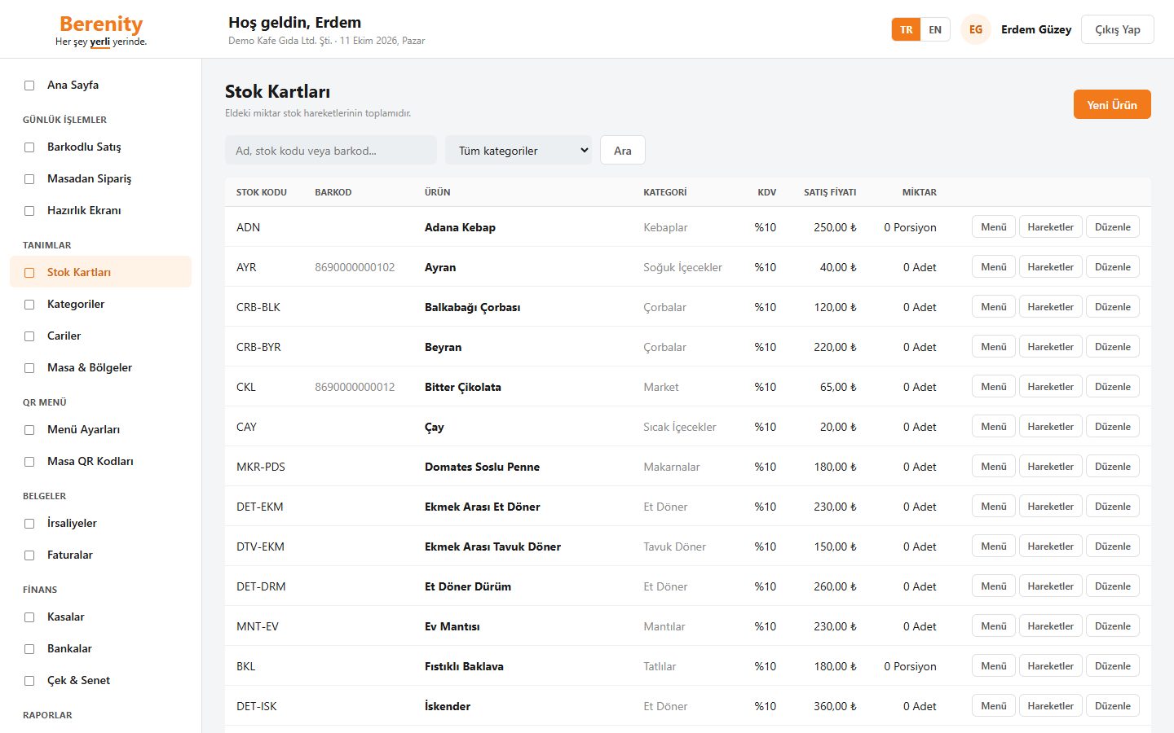Click the Ara search button
The image size is (1174, 733).
pos(623,151)
